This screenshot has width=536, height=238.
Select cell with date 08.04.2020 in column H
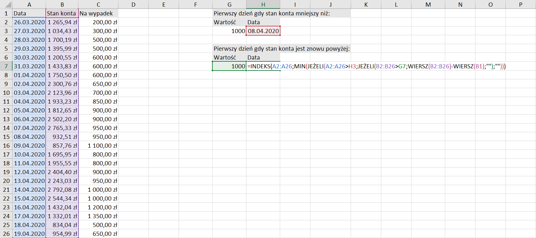[x=263, y=31]
